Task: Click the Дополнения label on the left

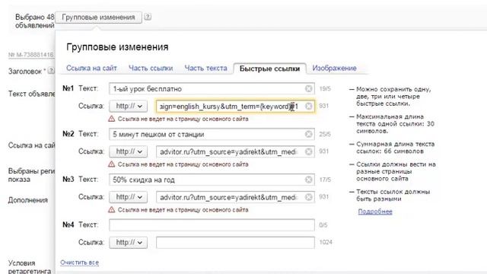Action: tap(28, 200)
